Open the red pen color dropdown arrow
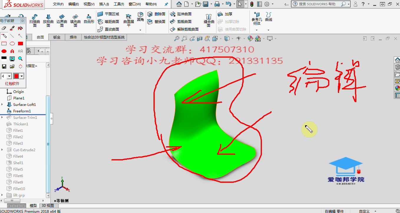This screenshot has height=213, width=400. [x=22, y=76]
